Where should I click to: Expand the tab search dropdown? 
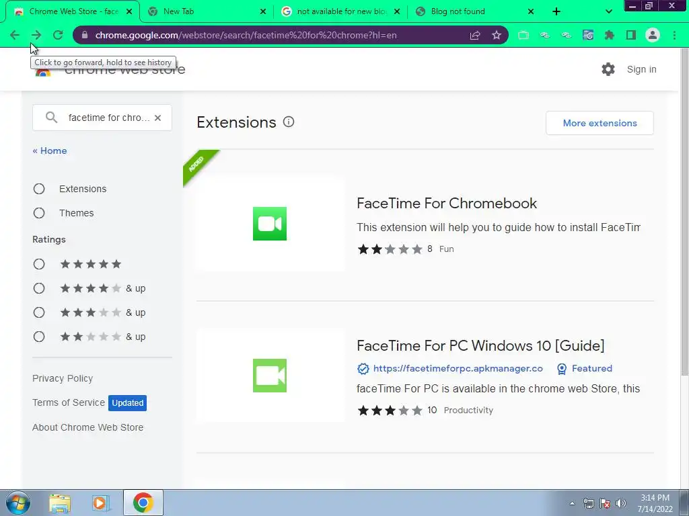(x=608, y=11)
